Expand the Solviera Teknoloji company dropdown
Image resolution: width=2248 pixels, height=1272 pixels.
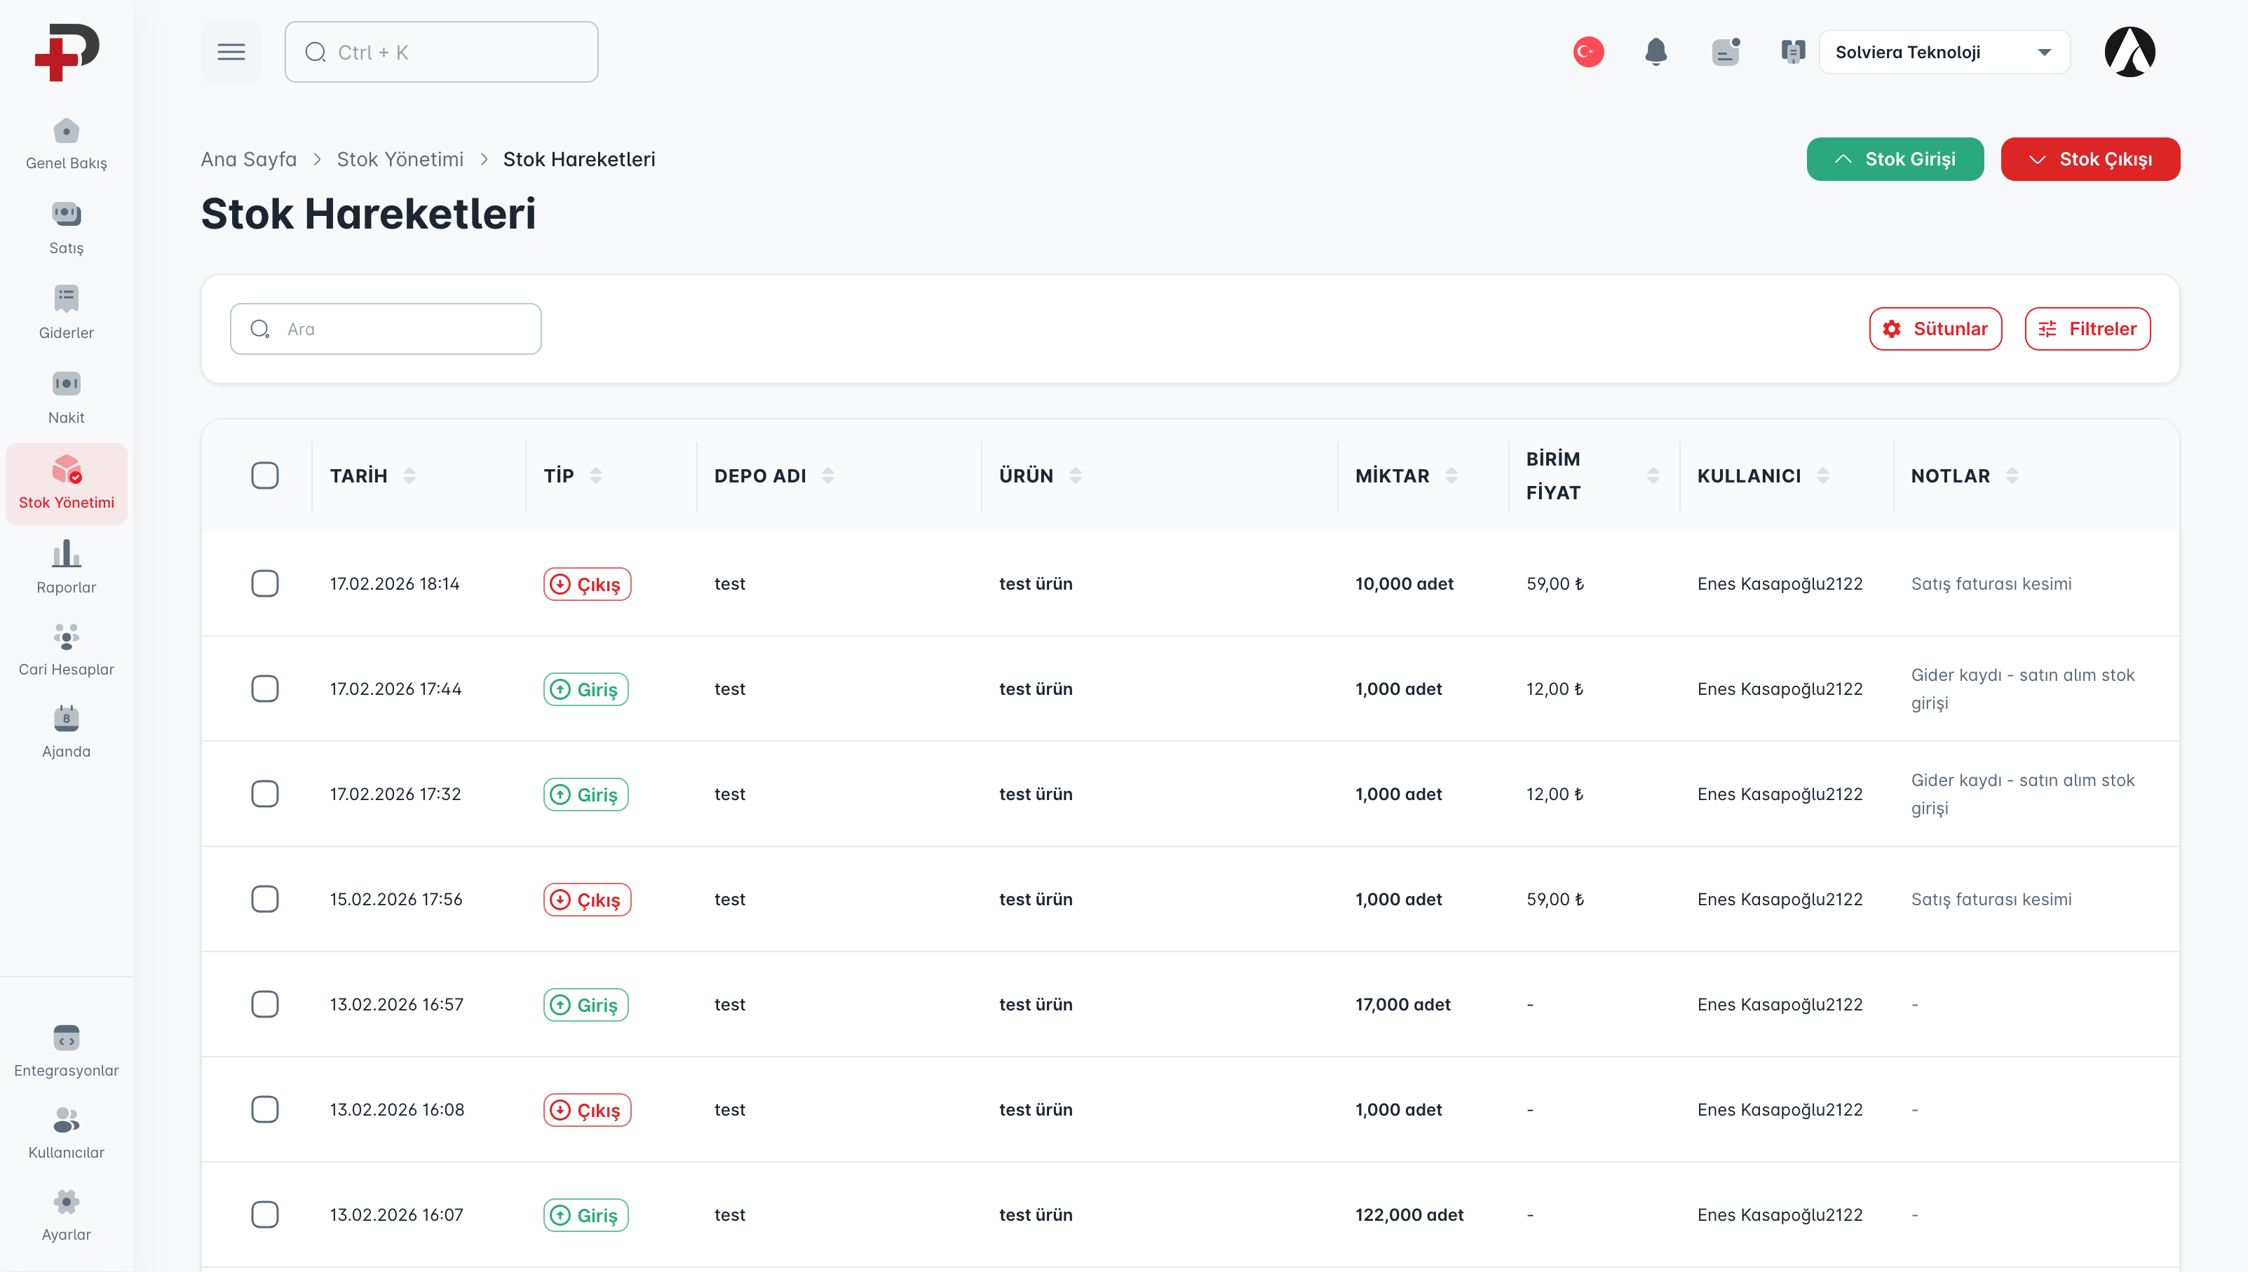(x=1943, y=53)
